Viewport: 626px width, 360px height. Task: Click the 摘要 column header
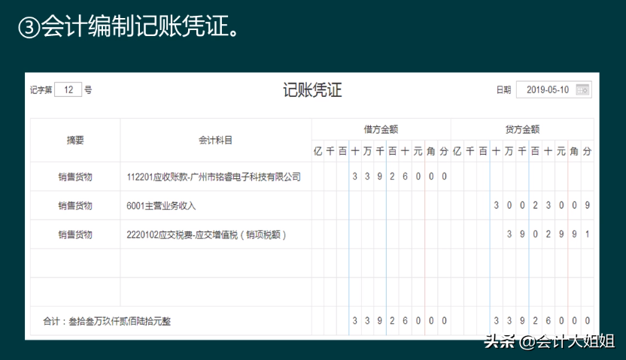coord(75,140)
